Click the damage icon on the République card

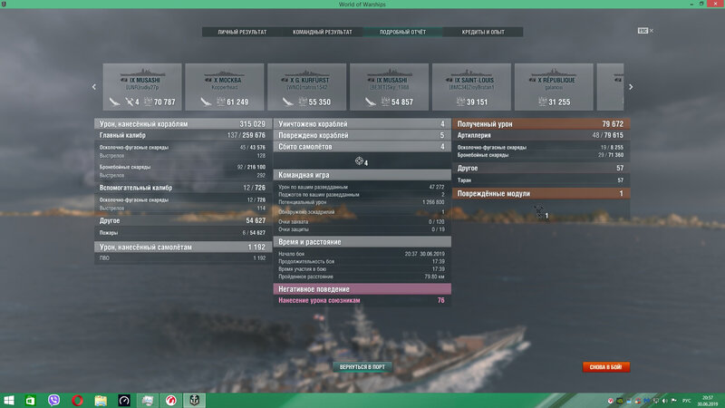tap(543, 102)
